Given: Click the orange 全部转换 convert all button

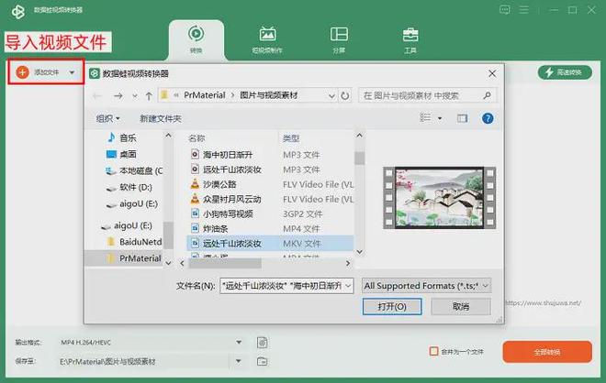Looking at the screenshot, I should (x=547, y=352).
